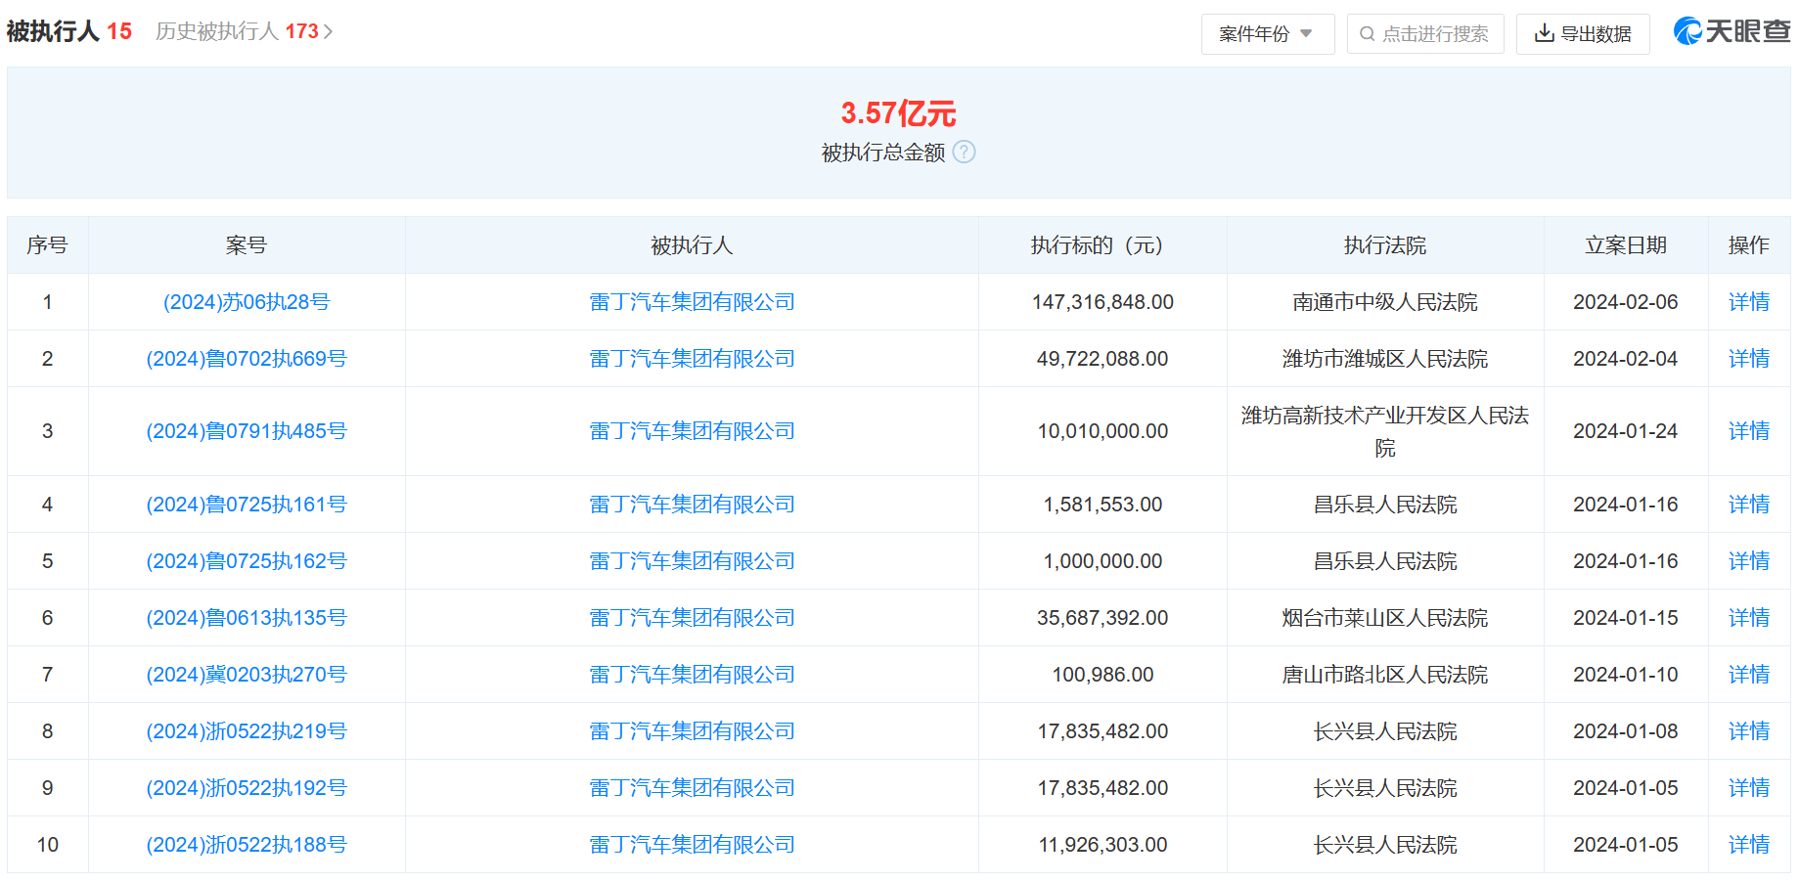Open case (2024)鲁0725执161号
The height and width of the screenshot is (881, 1799).
pyautogui.click(x=247, y=505)
